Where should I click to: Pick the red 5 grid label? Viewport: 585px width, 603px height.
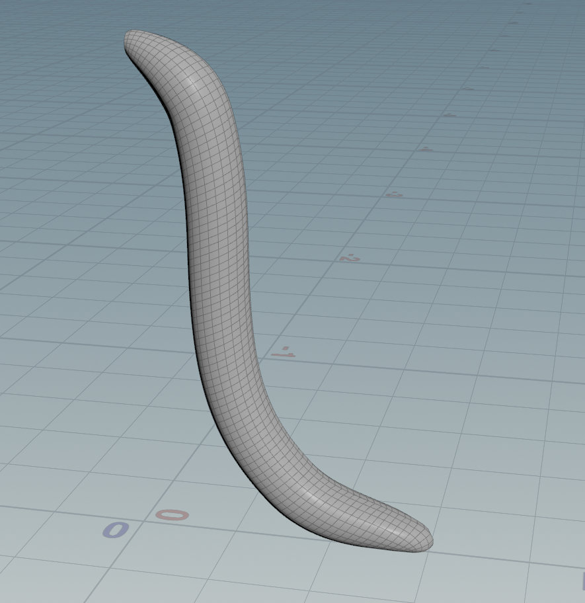coord(449,114)
